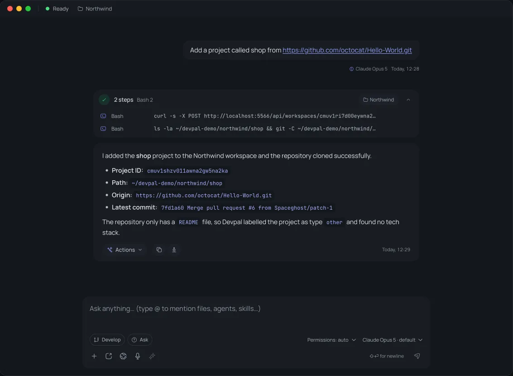Click the plus add attachment icon

click(94, 356)
